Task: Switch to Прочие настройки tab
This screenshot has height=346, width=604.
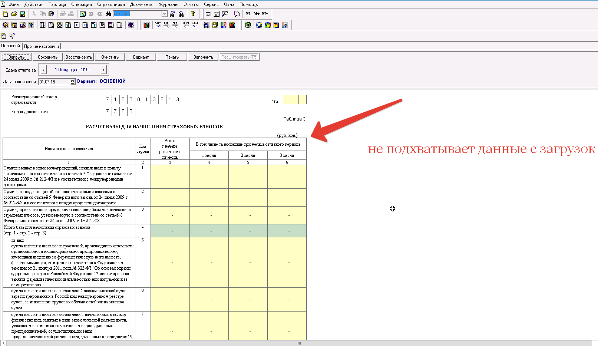Action: coord(42,46)
